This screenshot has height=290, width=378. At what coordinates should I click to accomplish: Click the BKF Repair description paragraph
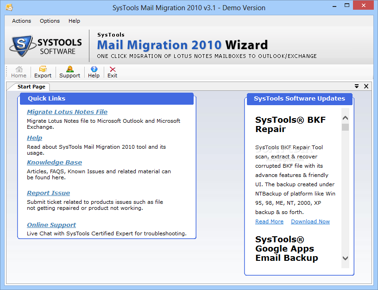point(296,180)
